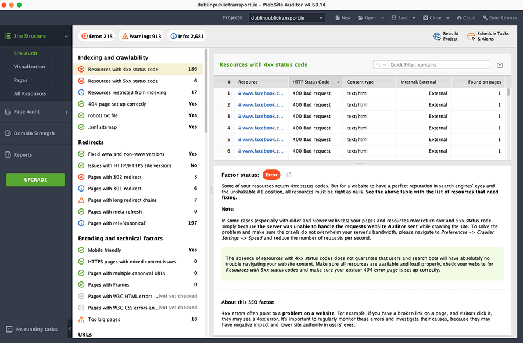Select 404 page set up correctly

click(137, 104)
